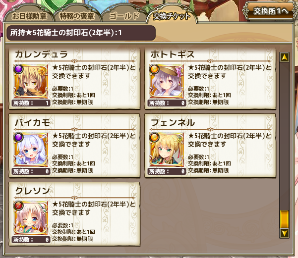The width and height of the screenshot is (298, 258).
Task: Click the scroll up arrow button
Action: tap(284, 57)
